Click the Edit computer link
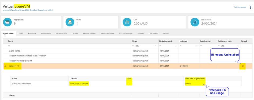254x100 pixels. click(x=240, y=7)
